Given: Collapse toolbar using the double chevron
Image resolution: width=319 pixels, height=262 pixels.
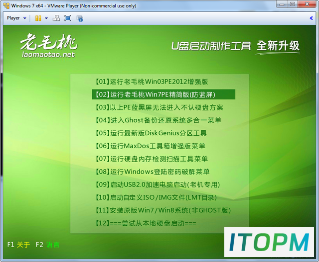Looking at the screenshot, I should [311, 18].
